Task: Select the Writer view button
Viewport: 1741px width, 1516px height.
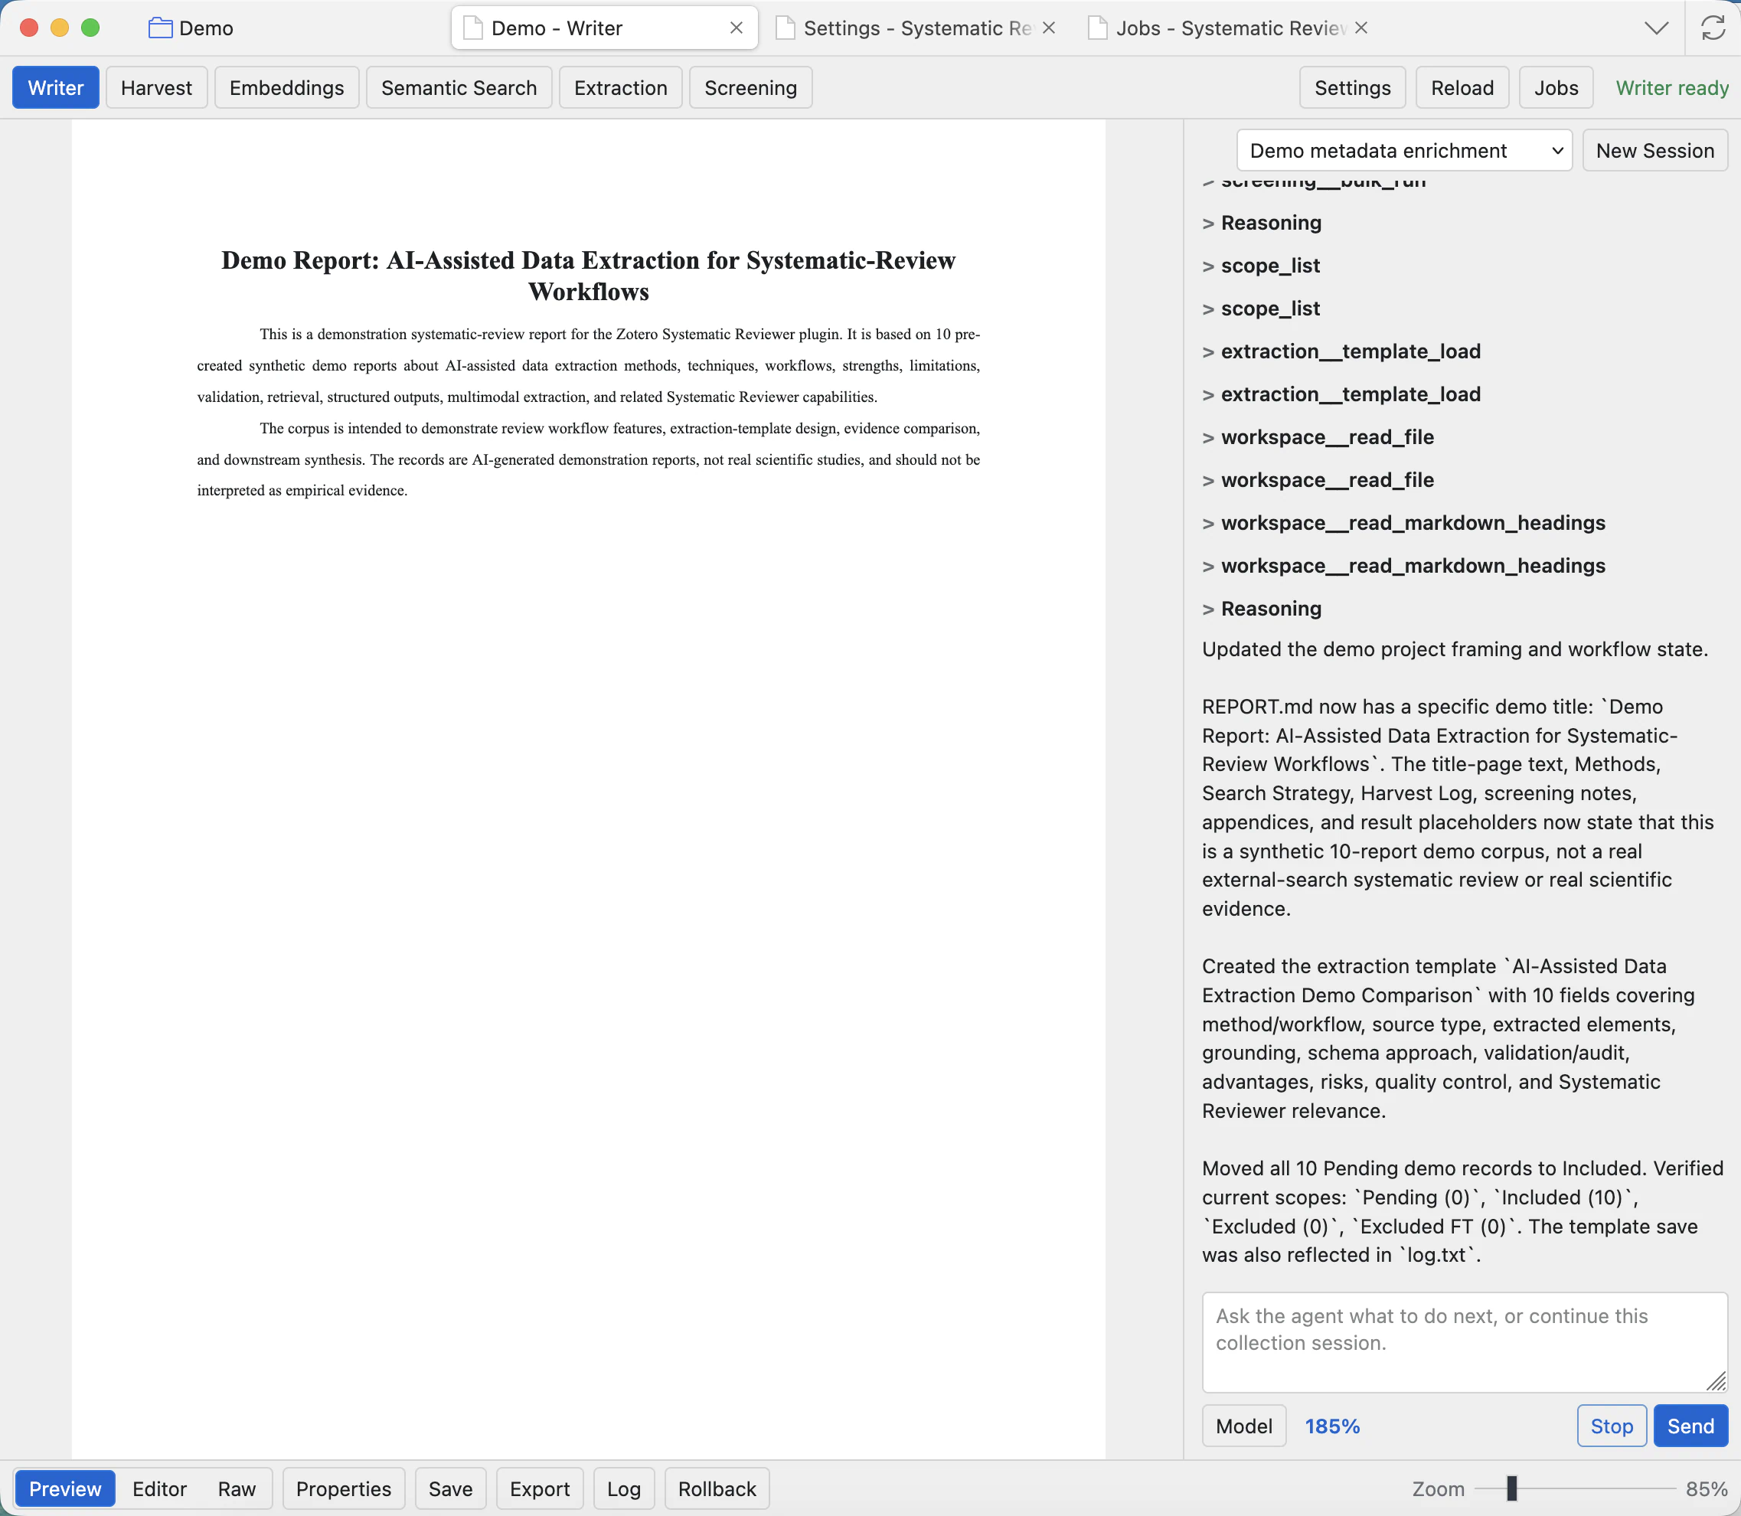Action: (x=56, y=88)
